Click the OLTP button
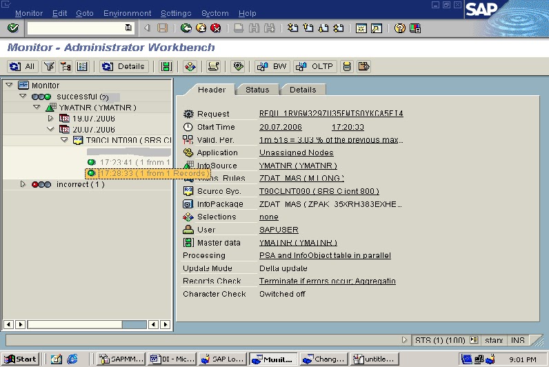The width and height of the screenshot is (549, 367). (x=315, y=66)
